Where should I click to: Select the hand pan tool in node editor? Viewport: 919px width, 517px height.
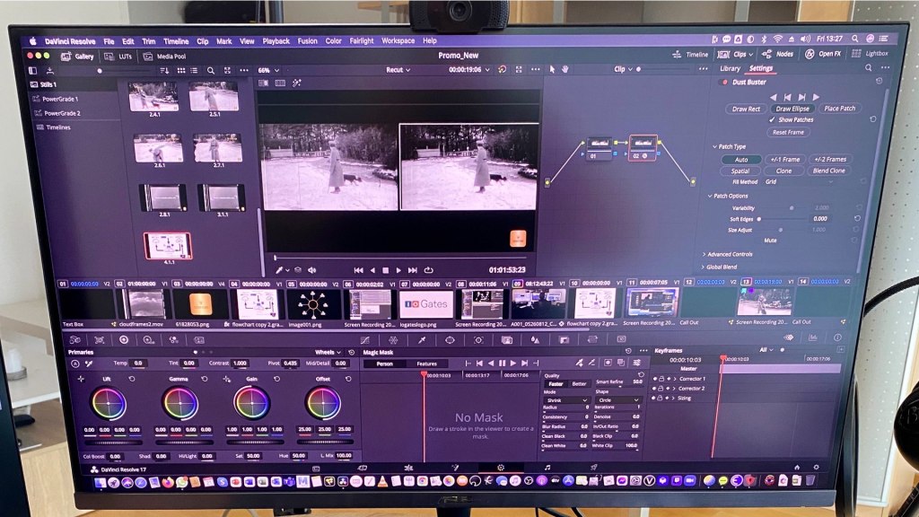(565, 69)
